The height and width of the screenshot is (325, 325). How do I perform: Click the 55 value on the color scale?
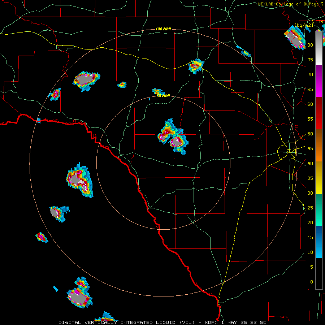[310, 119]
